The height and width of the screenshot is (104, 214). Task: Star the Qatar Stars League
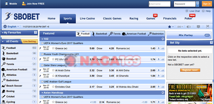click(42, 65)
